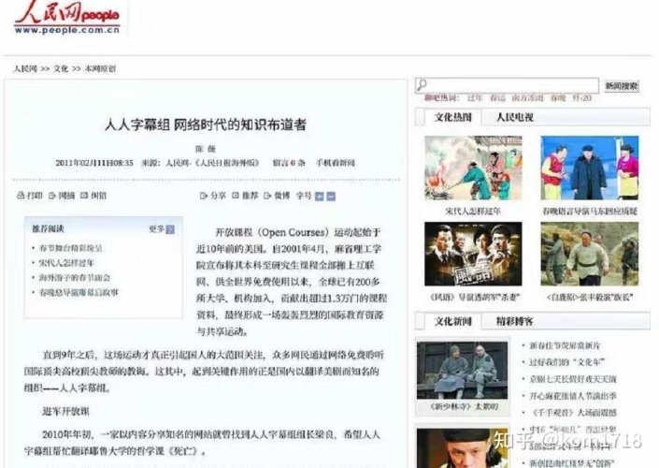Click the 春晚 hot keyword
659x468 pixels.
click(558, 98)
